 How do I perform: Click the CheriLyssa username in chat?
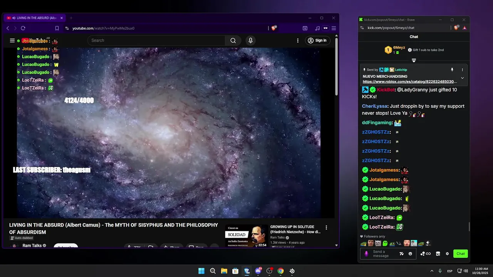374,106
